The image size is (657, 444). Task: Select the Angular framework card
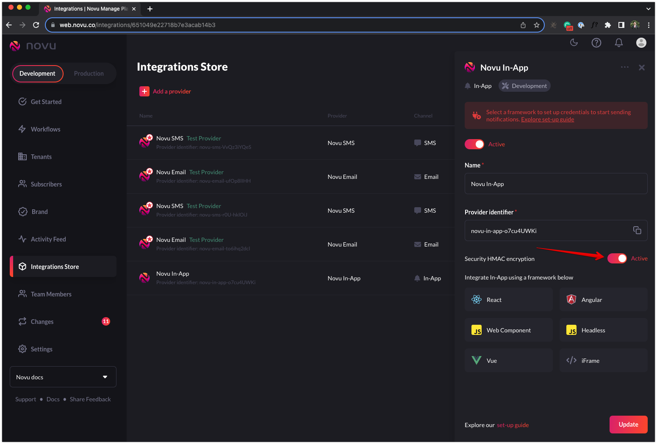coord(604,299)
